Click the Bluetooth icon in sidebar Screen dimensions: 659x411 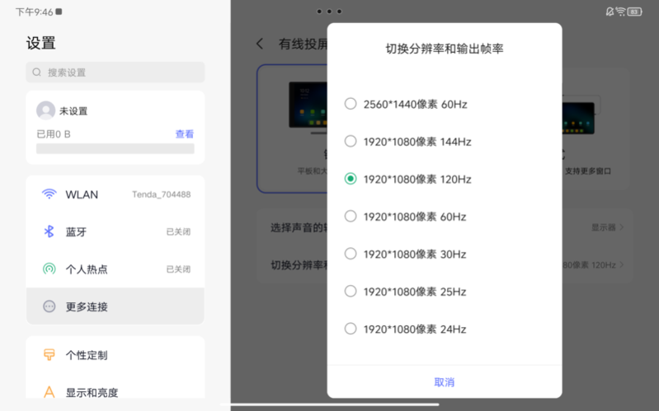(x=49, y=231)
